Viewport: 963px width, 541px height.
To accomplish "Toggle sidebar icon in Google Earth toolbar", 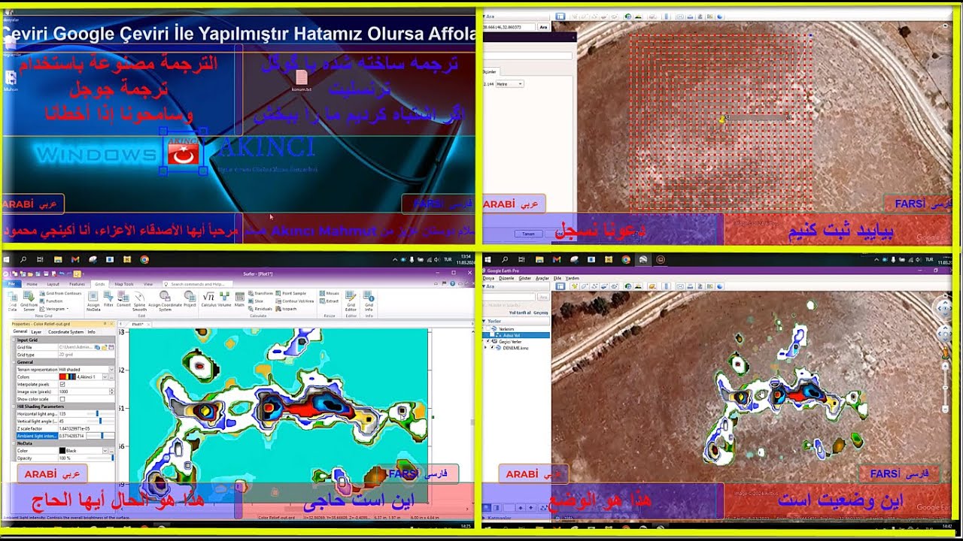I will pos(560,286).
